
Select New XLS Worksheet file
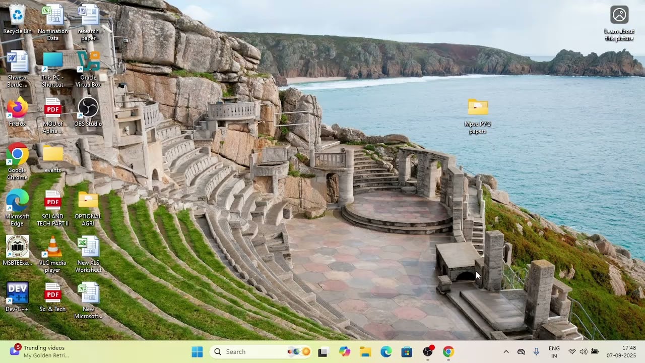pos(88,255)
